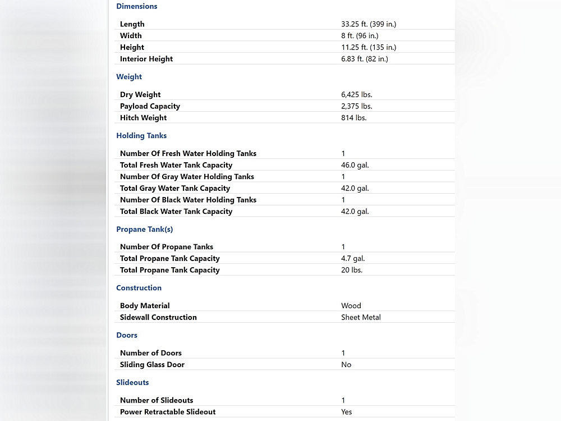Click the Length row label
This screenshot has height=421, width=561.
132,24
